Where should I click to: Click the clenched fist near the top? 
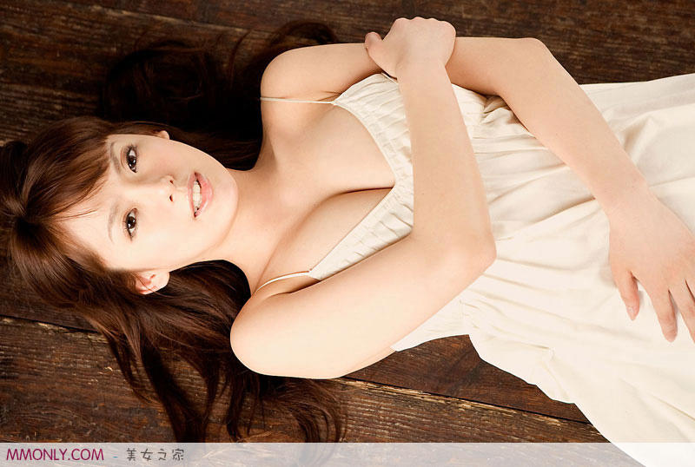click(x=407, y=42)
